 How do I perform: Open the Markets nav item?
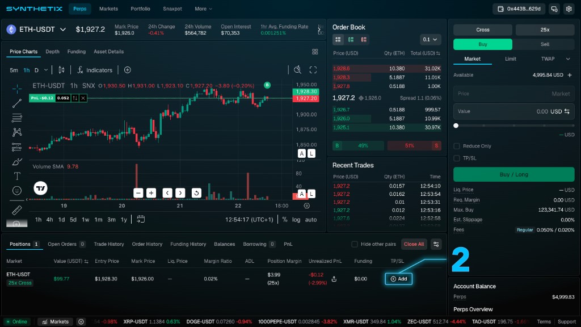tap(108, 9)
